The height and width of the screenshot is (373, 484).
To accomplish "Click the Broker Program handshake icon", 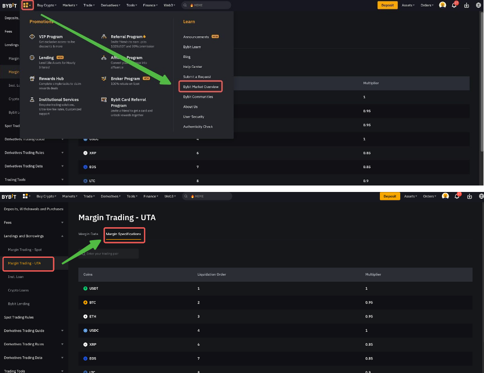I will pos(104,78).
